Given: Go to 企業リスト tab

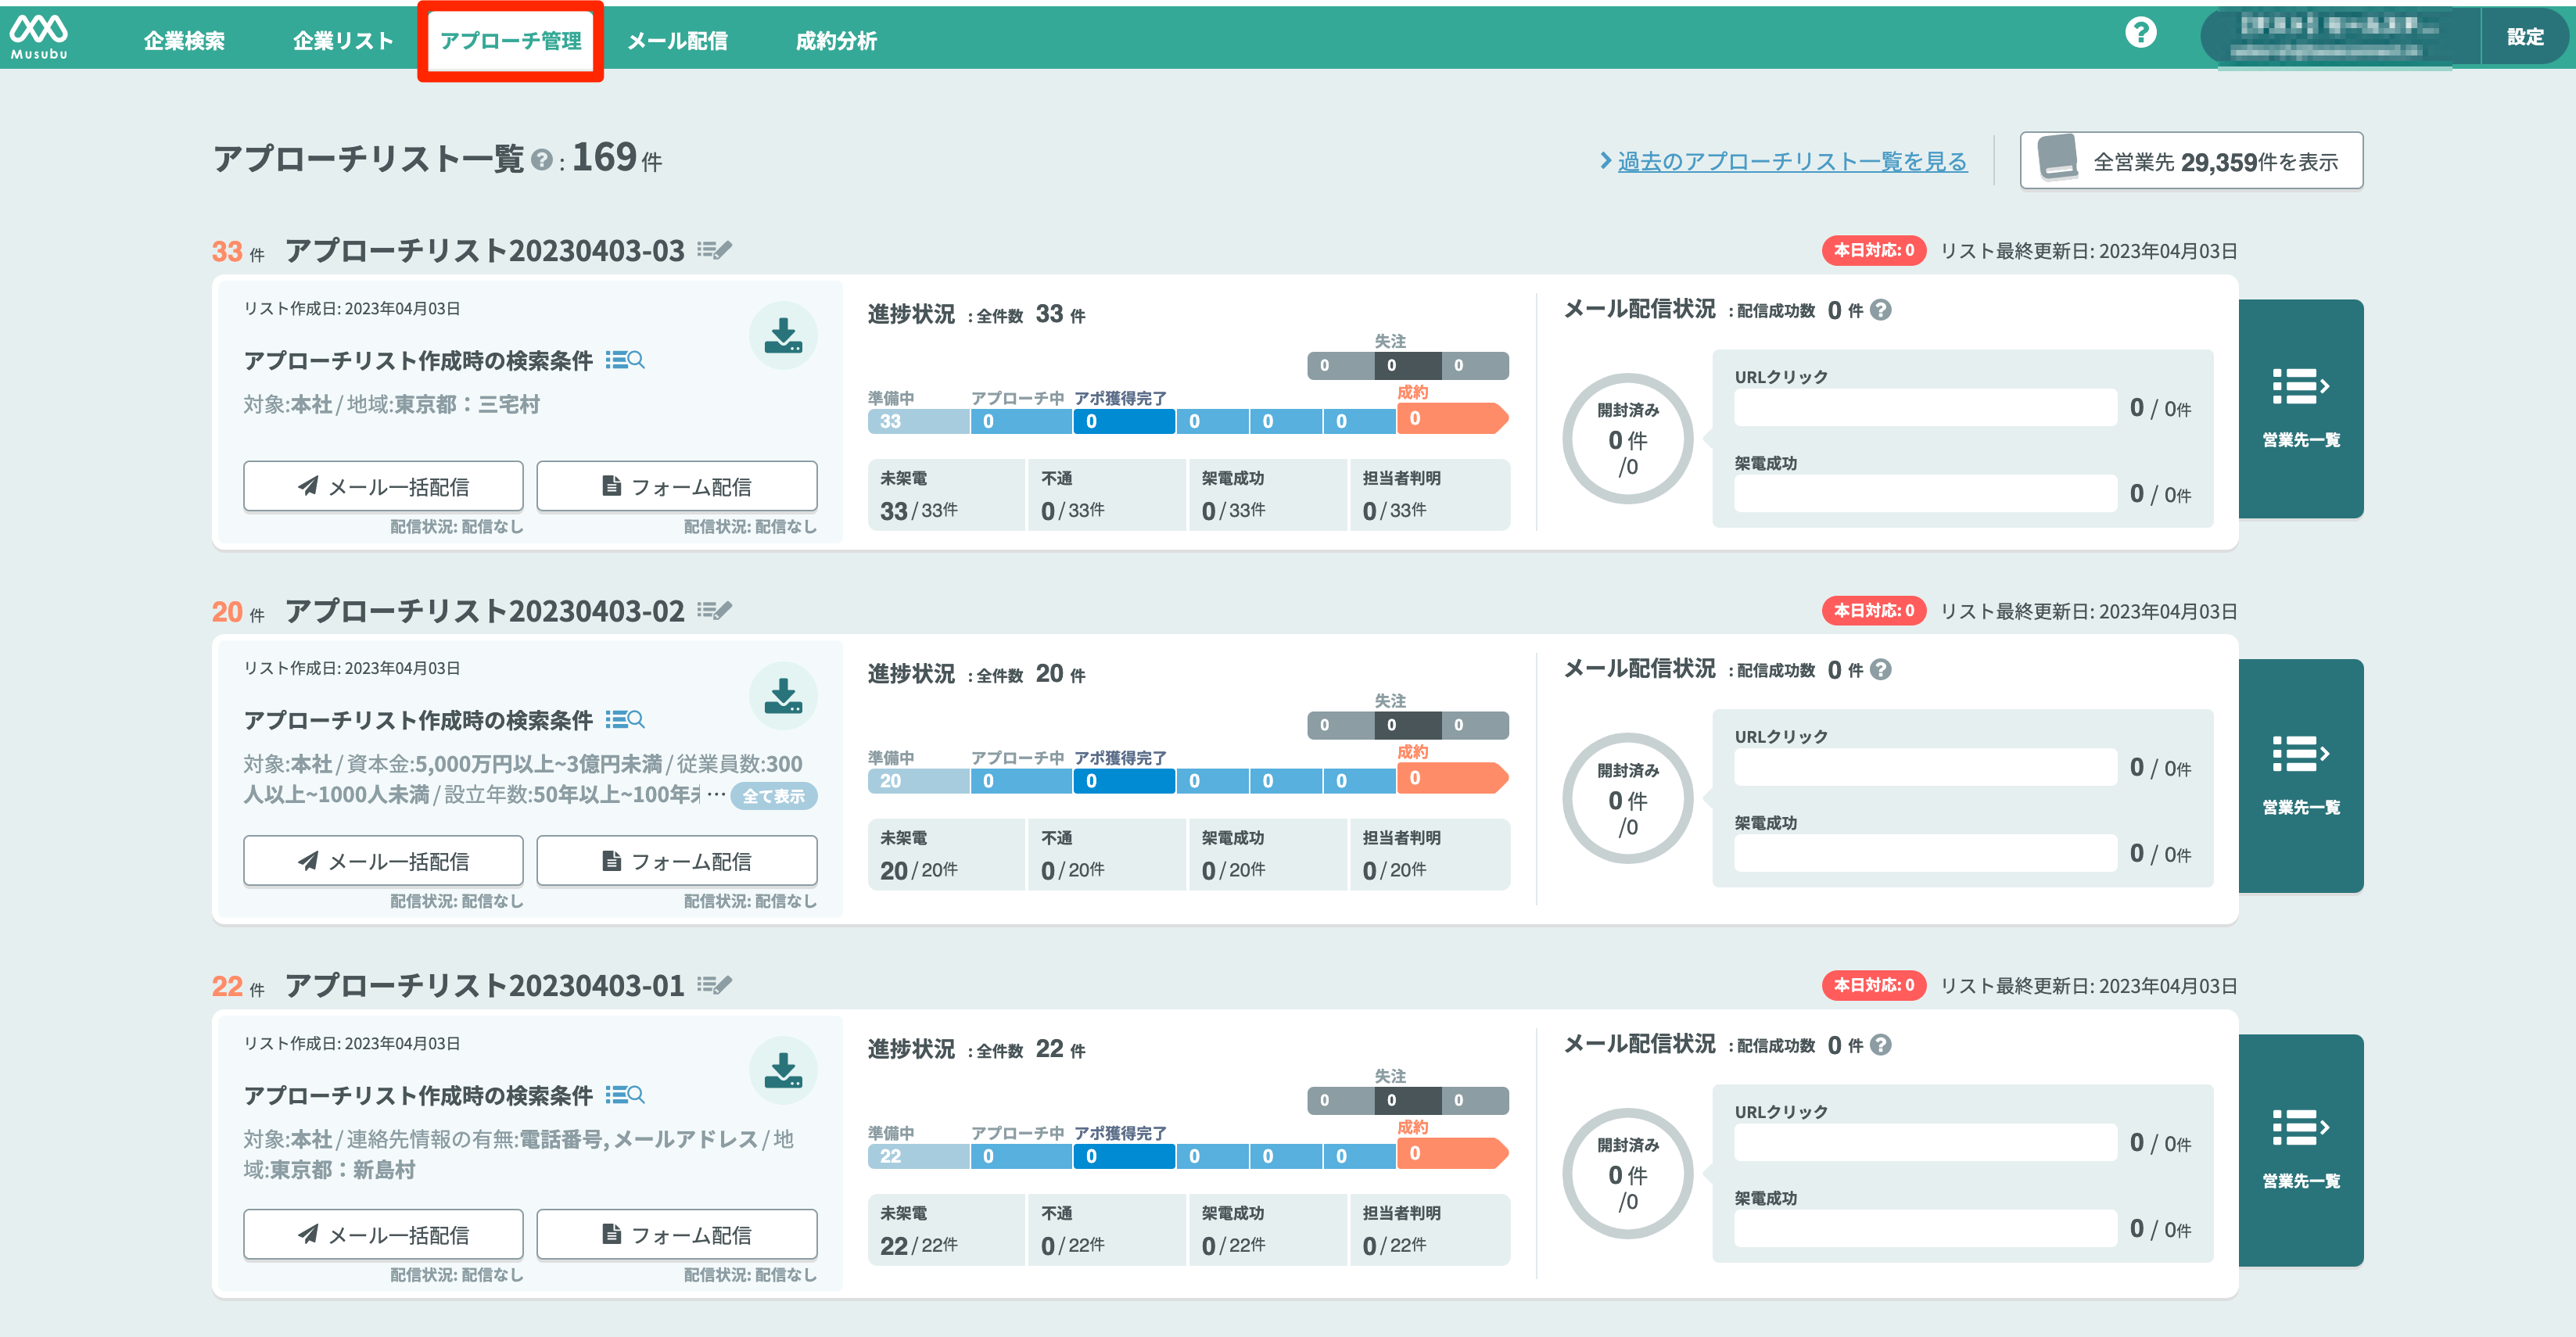Looking at the screenshot, I should (343, 41).
